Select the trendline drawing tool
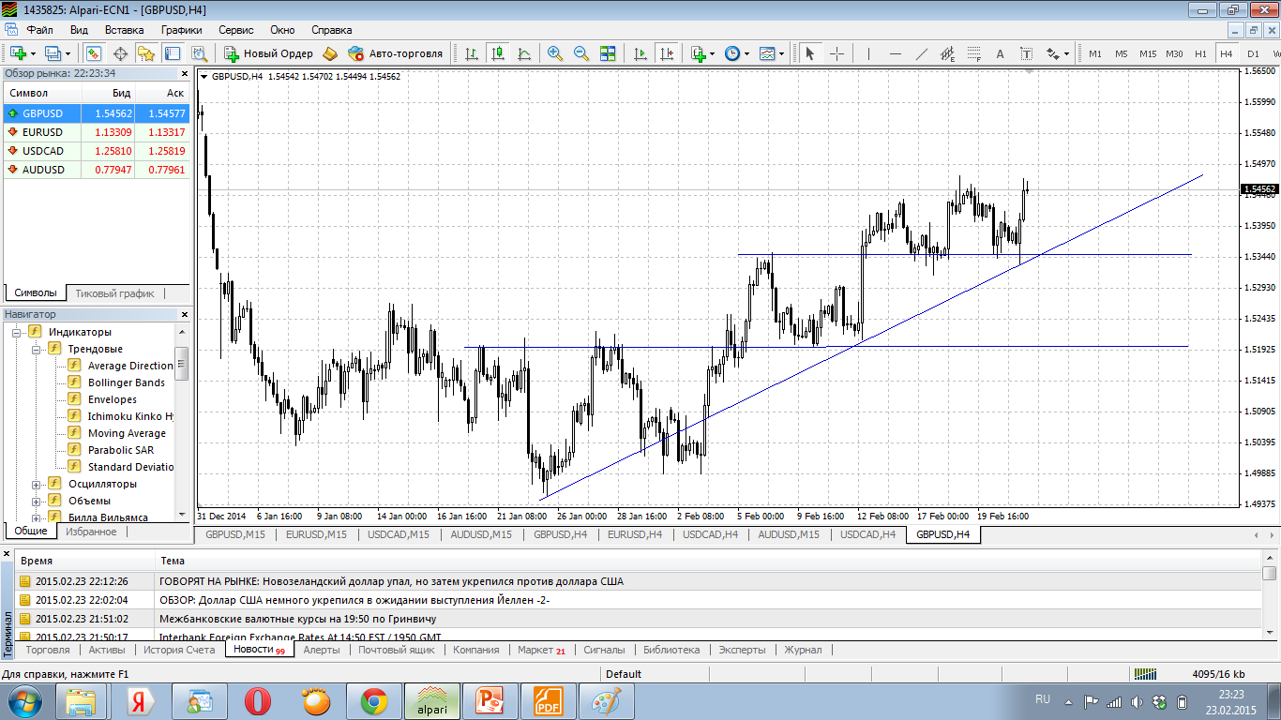1281x720 pixels. (921, 53)
